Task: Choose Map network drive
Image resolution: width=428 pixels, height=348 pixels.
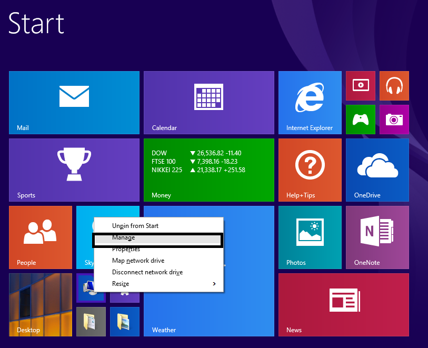Action: pos(158,261)
